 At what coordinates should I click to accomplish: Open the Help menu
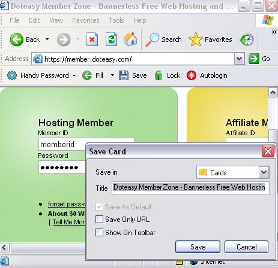tap(140, 20)
